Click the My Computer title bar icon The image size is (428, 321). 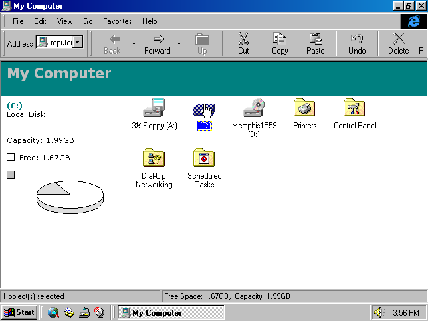point(7,6)
